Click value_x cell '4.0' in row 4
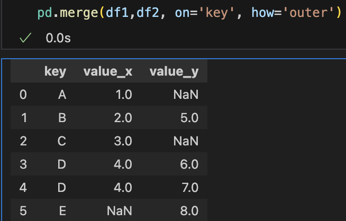 [x=123, y=188]
